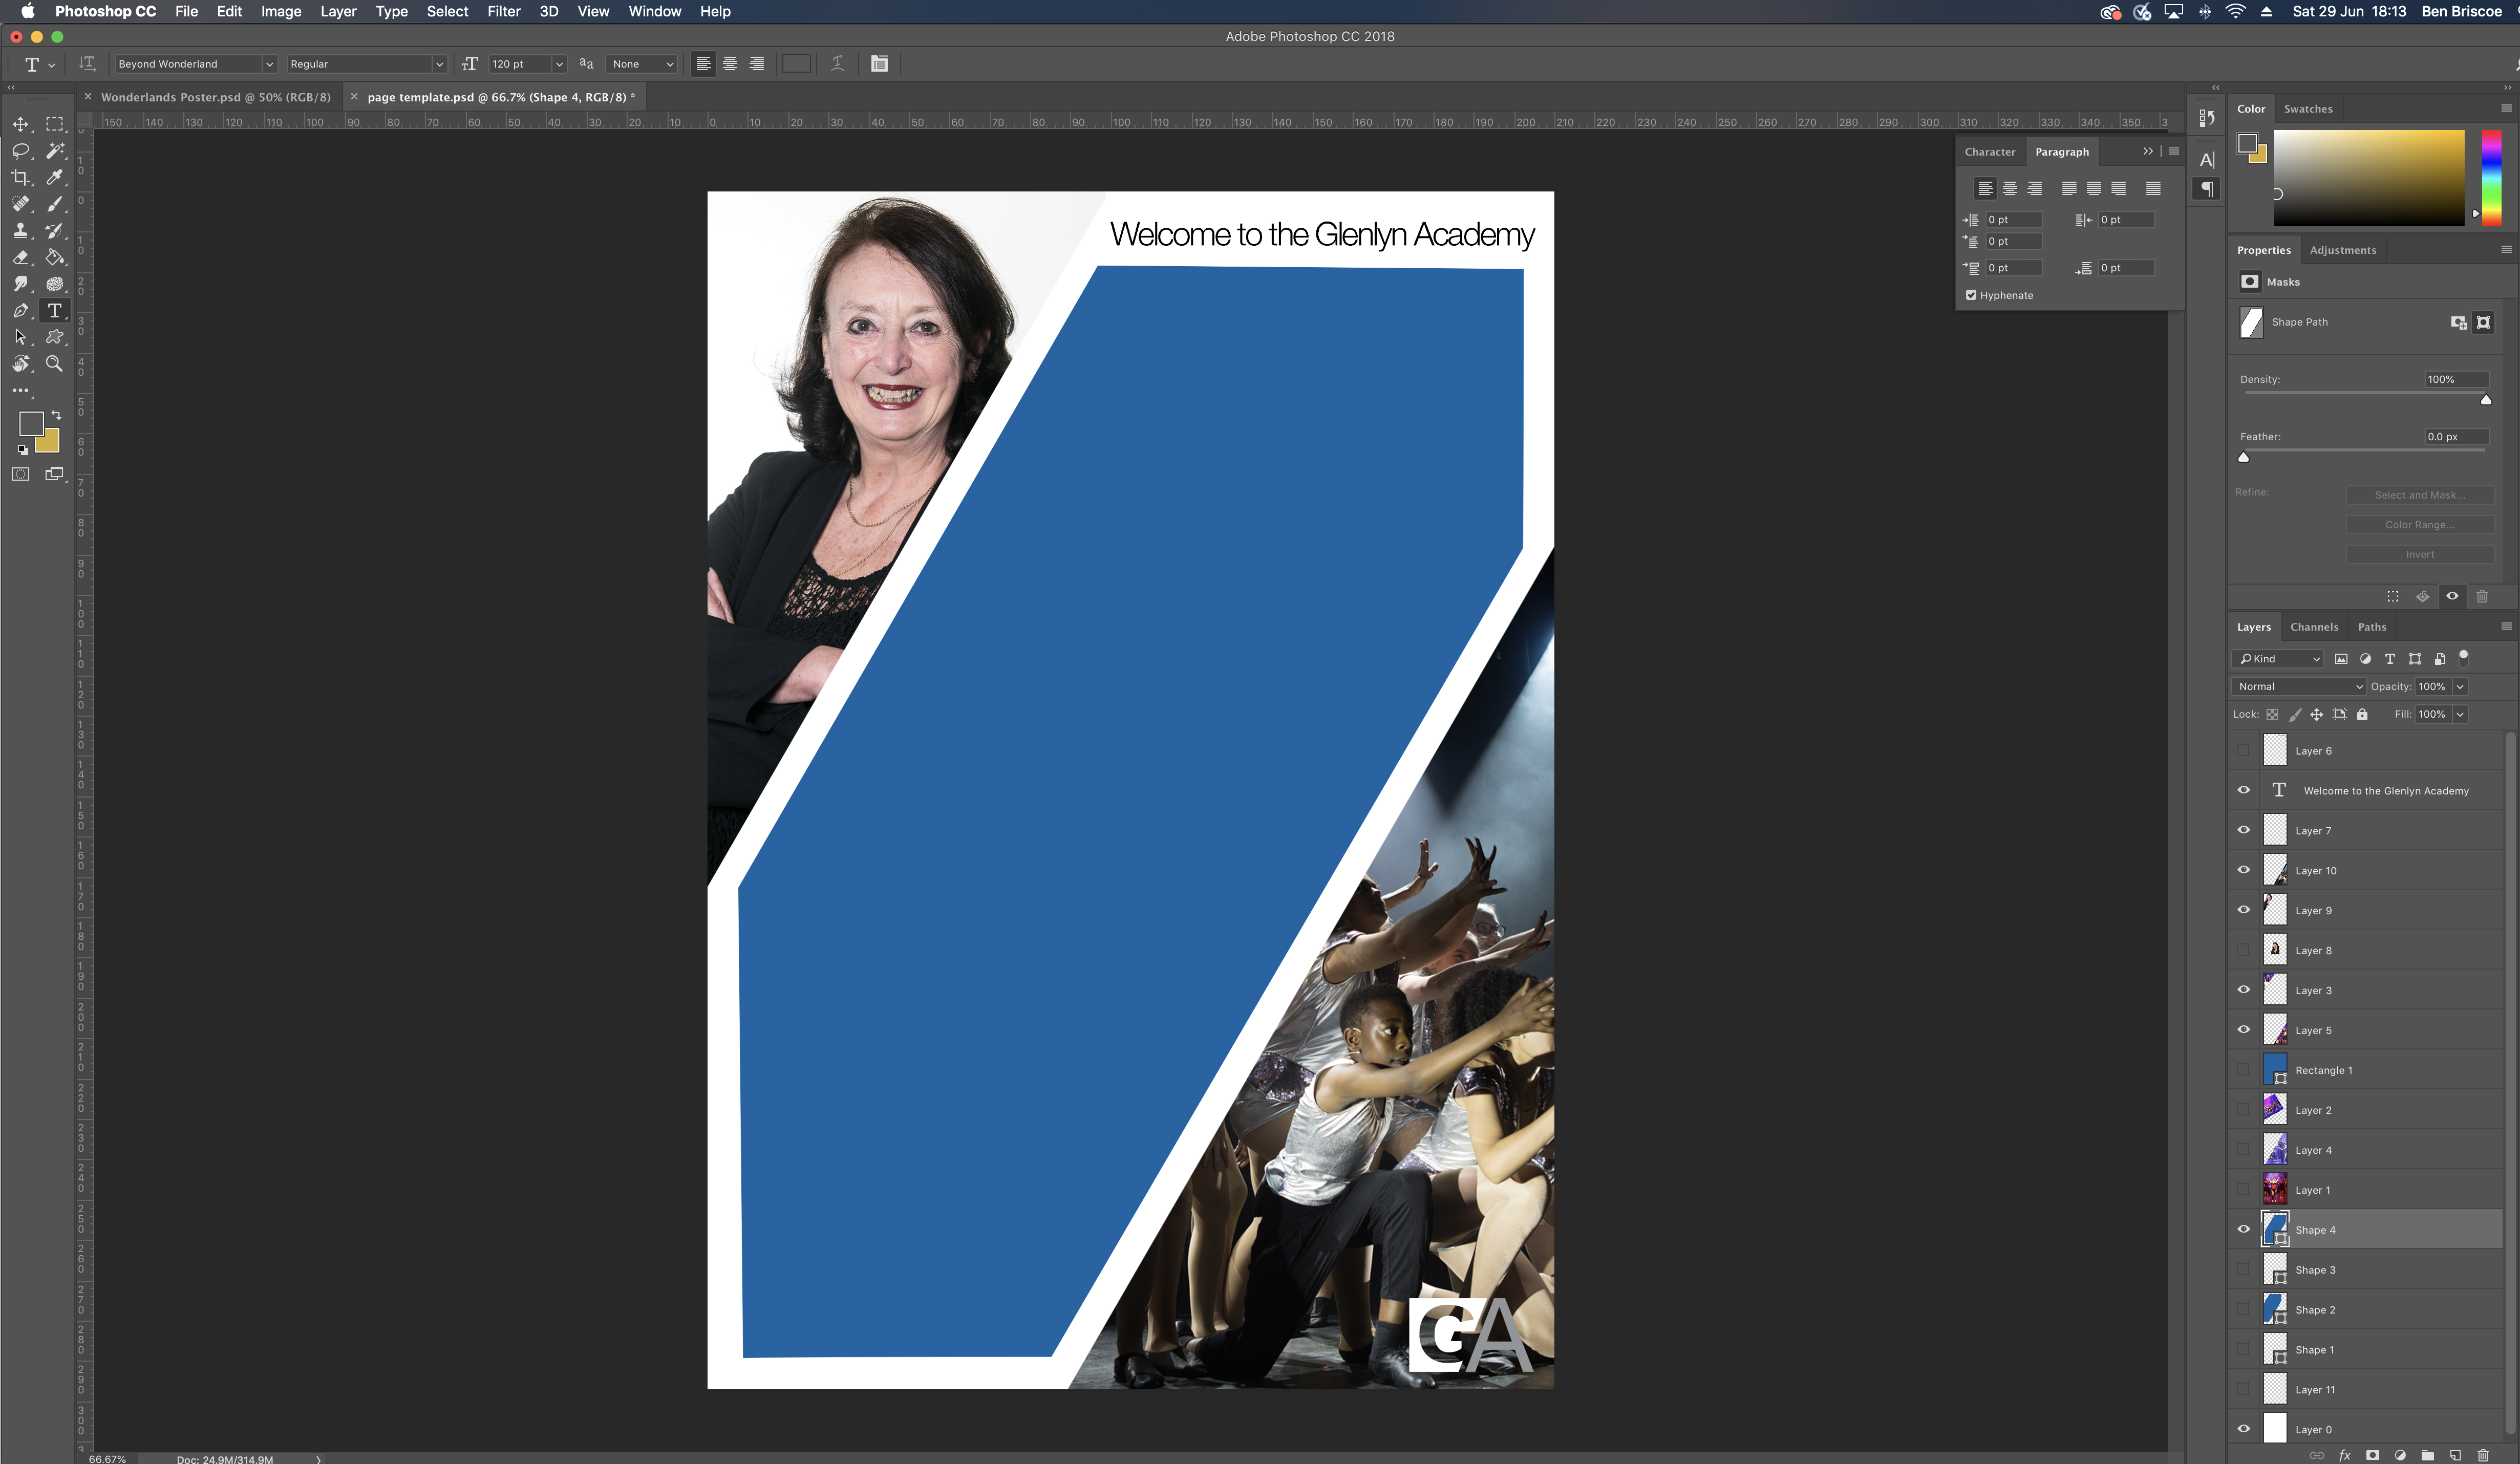Toggle Character and Paragraph panels button
2520x1464 pixels.
[x=879, y=64]
